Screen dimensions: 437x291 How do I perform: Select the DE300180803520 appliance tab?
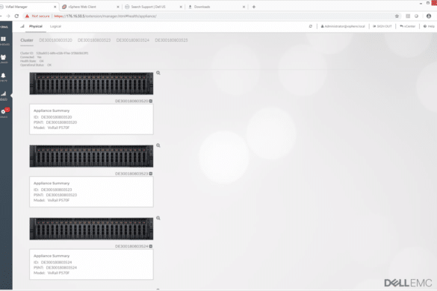pyautogui.click(x=55, y=40)
